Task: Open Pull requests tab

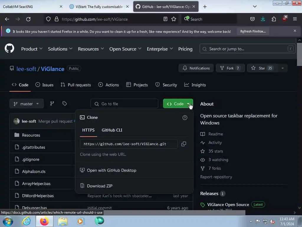Action: point(76,85)
